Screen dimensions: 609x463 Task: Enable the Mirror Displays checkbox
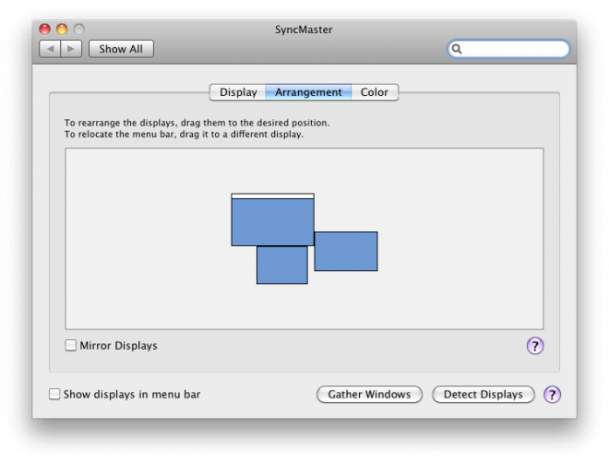[x=71, y=346]
